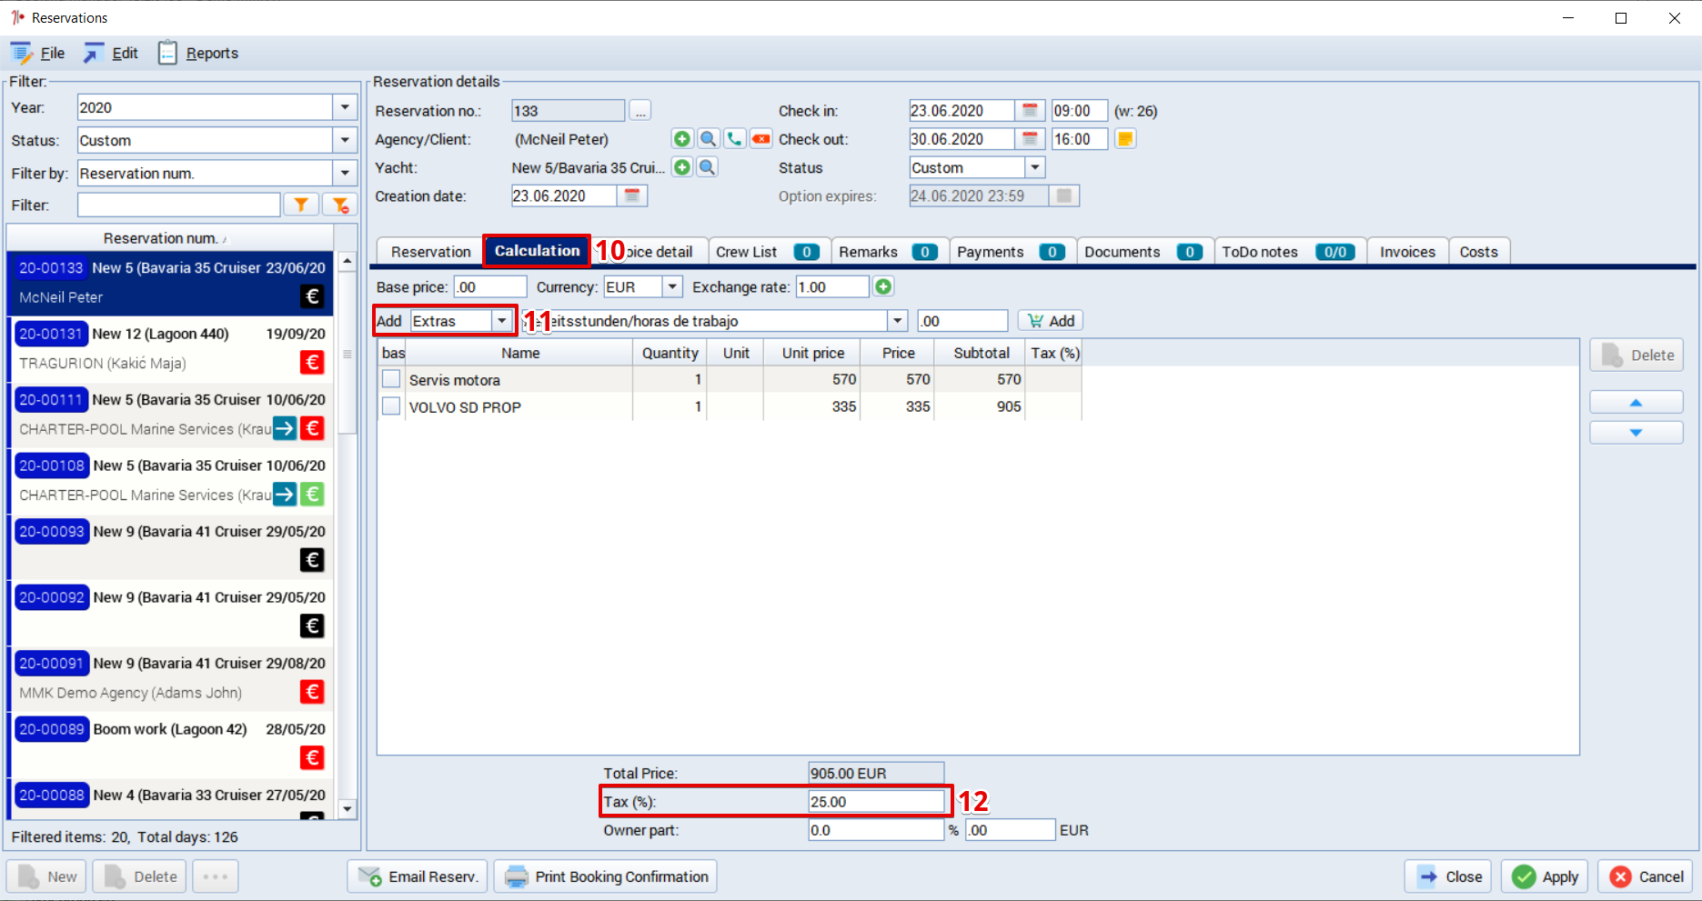Image resolution: width=1702 pixels, height=901 pixels.
Task: Click red euro icon on MMK Demo Agency row
Action: tap(312, 692)
